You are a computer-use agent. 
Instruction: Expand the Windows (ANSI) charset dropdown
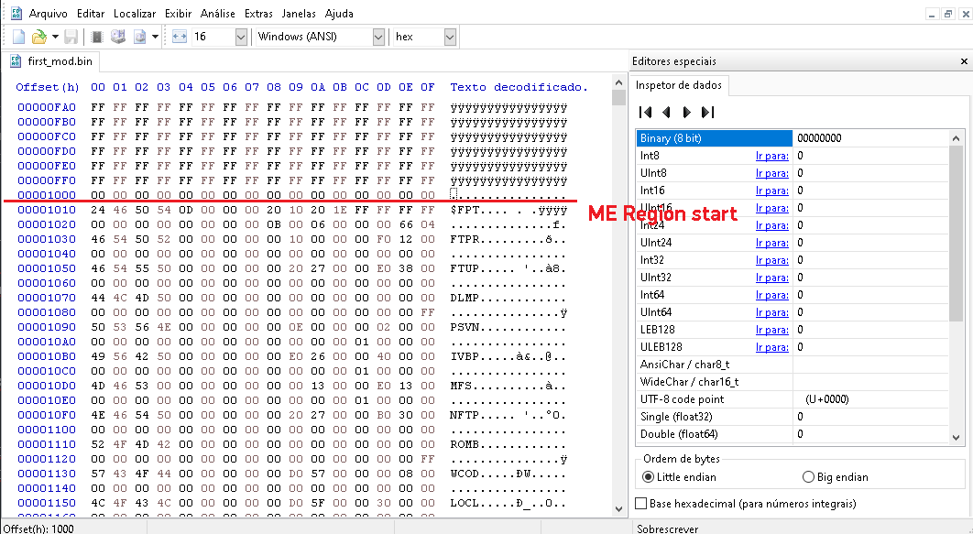click(x=378, y=37)
